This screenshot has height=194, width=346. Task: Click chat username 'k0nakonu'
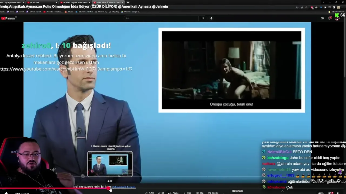(276, 188)
